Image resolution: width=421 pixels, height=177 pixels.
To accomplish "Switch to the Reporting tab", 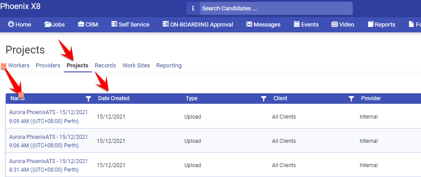I will [x=169, y=65].
